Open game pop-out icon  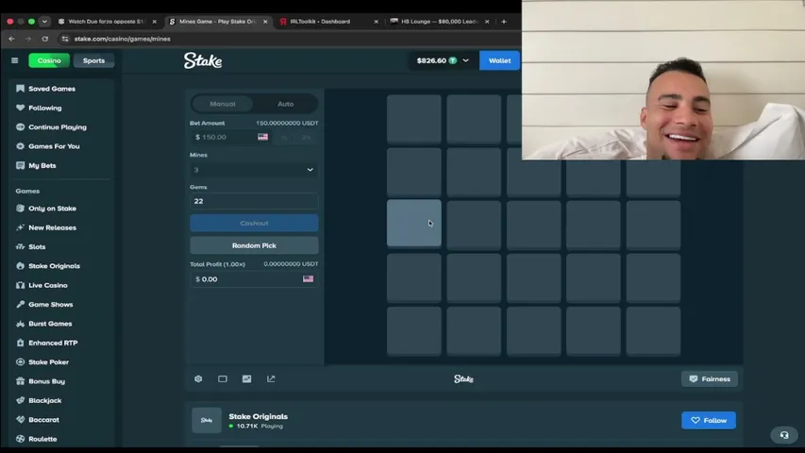271,379
